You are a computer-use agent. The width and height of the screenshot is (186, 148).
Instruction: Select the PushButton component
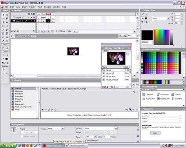[x=149, y=99]
